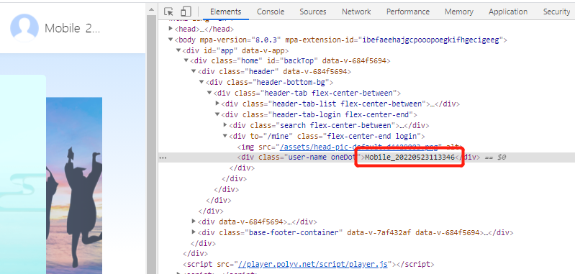Click the Mobile 2... username text

[x=72, y=28]
